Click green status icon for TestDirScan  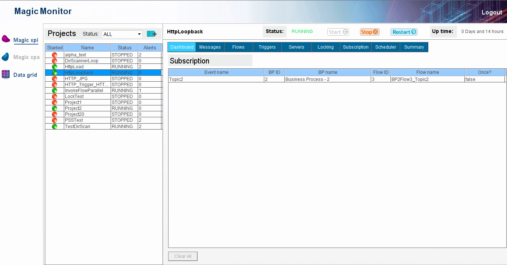[x=55, y=127]
